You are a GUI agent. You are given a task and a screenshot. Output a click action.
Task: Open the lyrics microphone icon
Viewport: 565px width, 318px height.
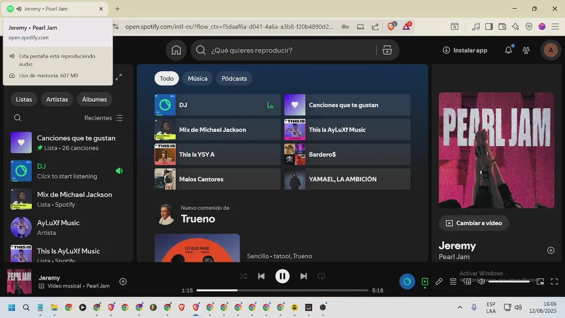click(439, 281)
